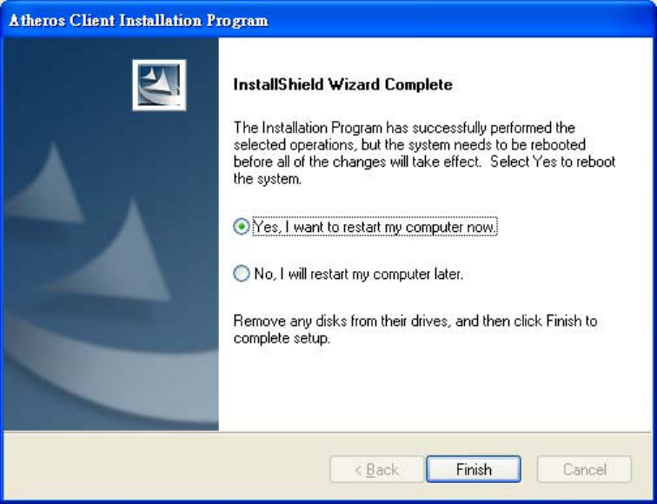Click the white frame around InstallShield logo
Viewport: 657px width, 504px height.
pyautogui.click(x=135, y=84)
